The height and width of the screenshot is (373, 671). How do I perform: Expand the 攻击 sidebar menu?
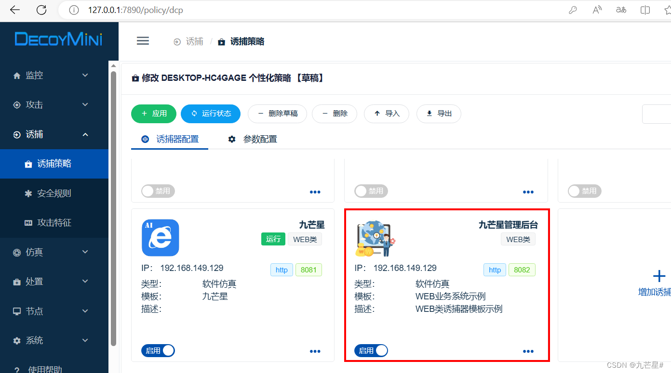54,105
